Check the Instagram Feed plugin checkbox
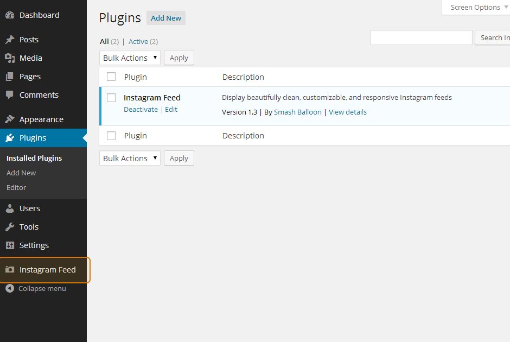The width and height of the screenshot is (510, 342). point(111,98)
